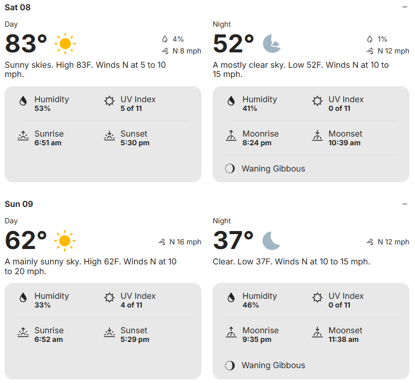Click the humidity icon in Sunday day details
The height and width of the screenshot is (383, 415).
[x=23, y=298]
